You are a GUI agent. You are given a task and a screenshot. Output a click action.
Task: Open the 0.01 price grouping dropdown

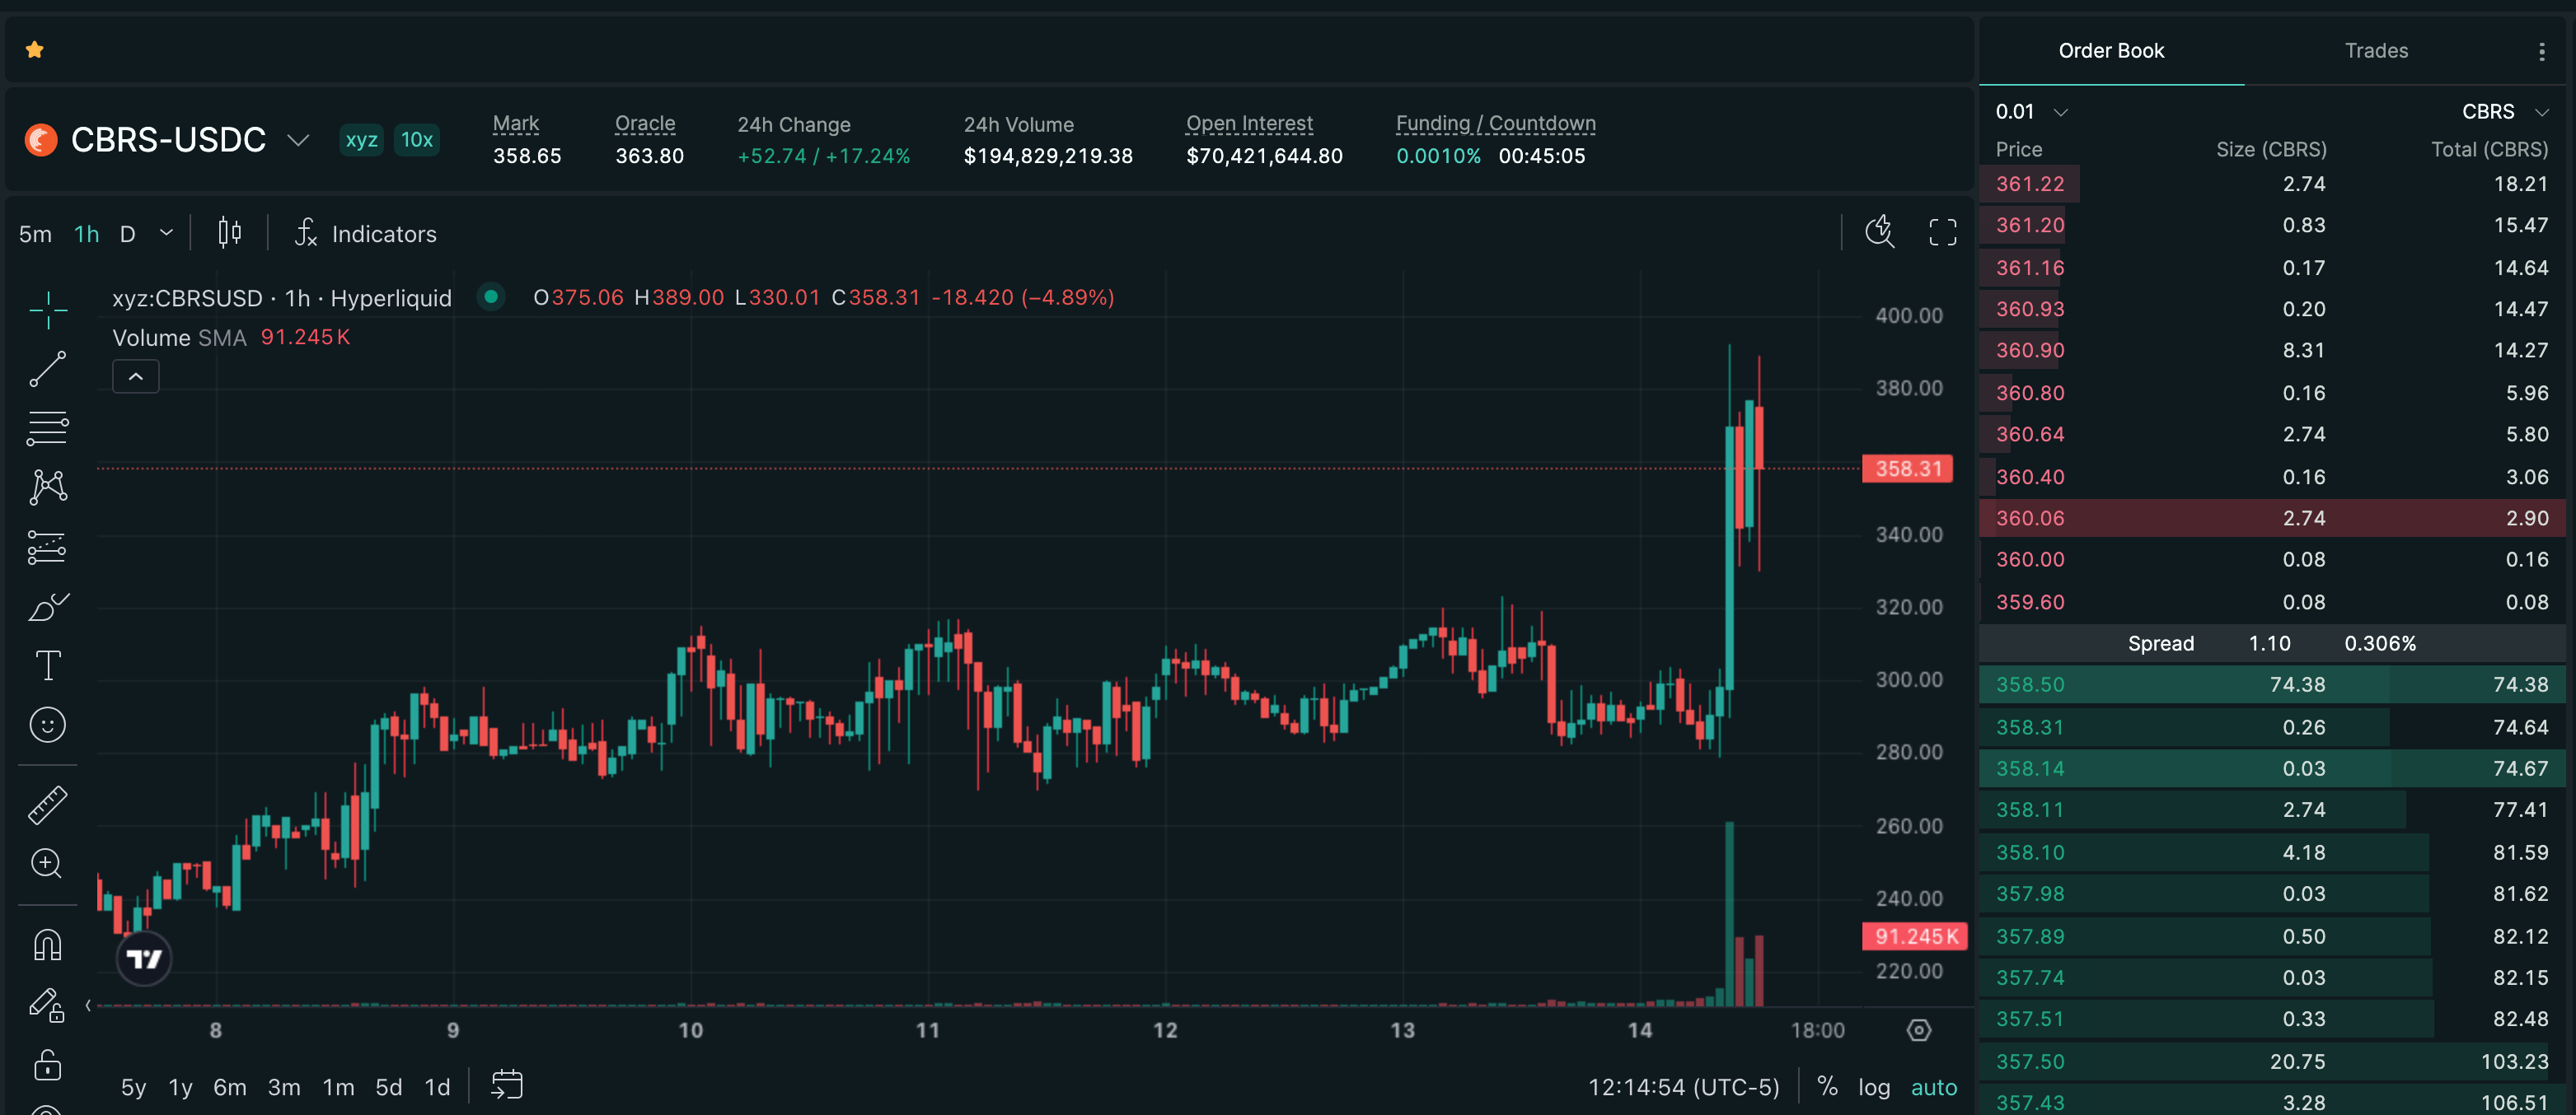[2030, 112]
